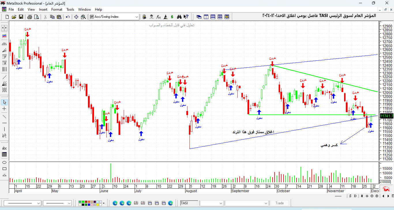394x210 pixels.
Task: Select the Gann grid drawing tool
Action: pyautogui.click(x=4, y=90)
